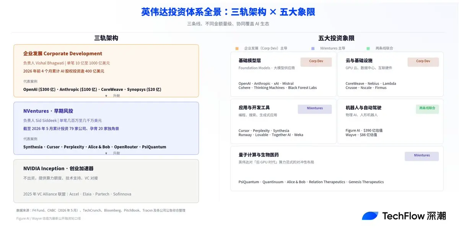Click the TechFlow 深潮 wordmark text
Image resolution: width=459 pixels, height=244 pixels.
click(414, 216)
